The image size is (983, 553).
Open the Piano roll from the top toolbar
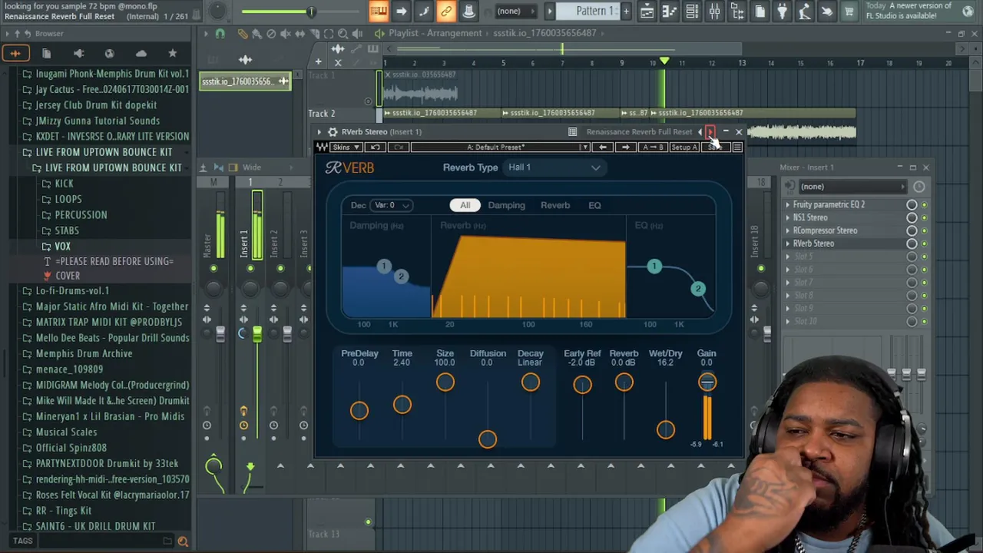[670, 12]
